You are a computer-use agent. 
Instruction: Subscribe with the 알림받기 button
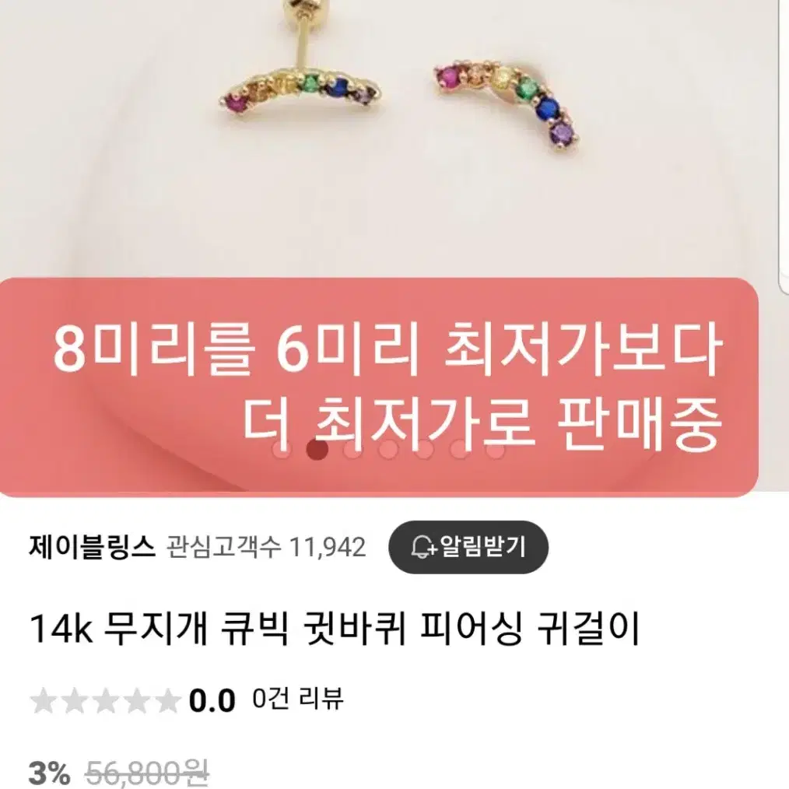tap(468, 547)
